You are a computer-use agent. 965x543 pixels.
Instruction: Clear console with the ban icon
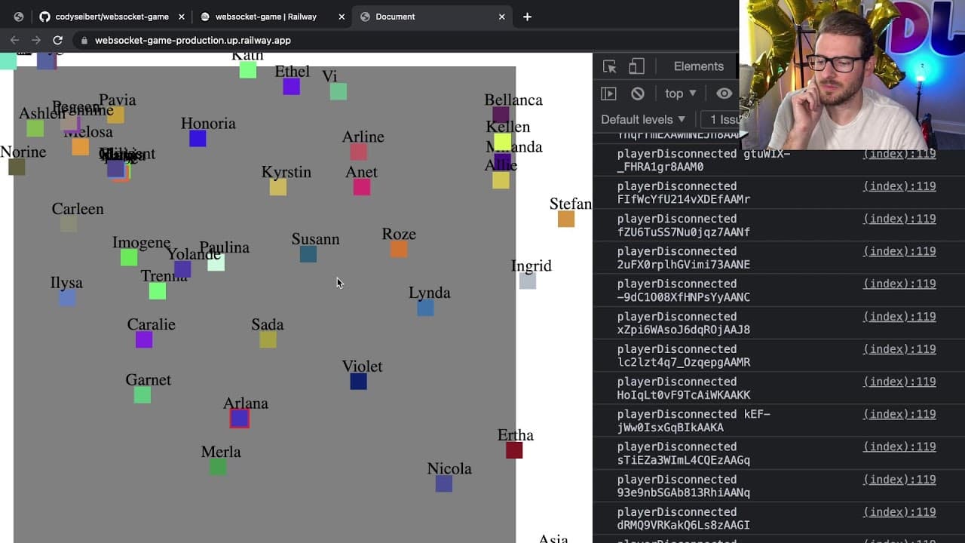[638, 94]
